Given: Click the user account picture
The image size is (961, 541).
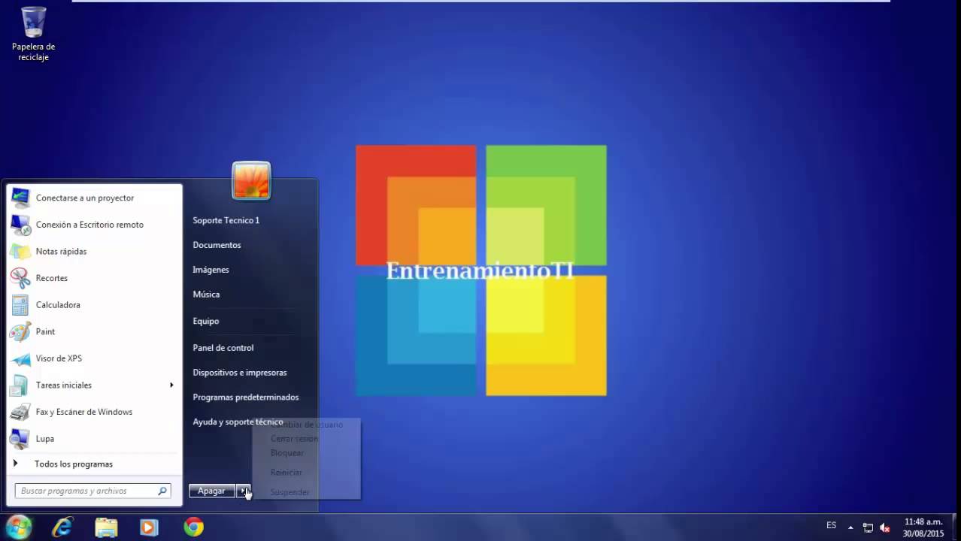Looking at the screenshot, I should [x=251, y=180].
